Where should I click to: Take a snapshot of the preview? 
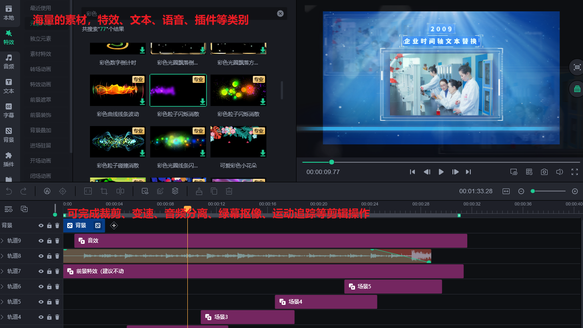[544, 172]
